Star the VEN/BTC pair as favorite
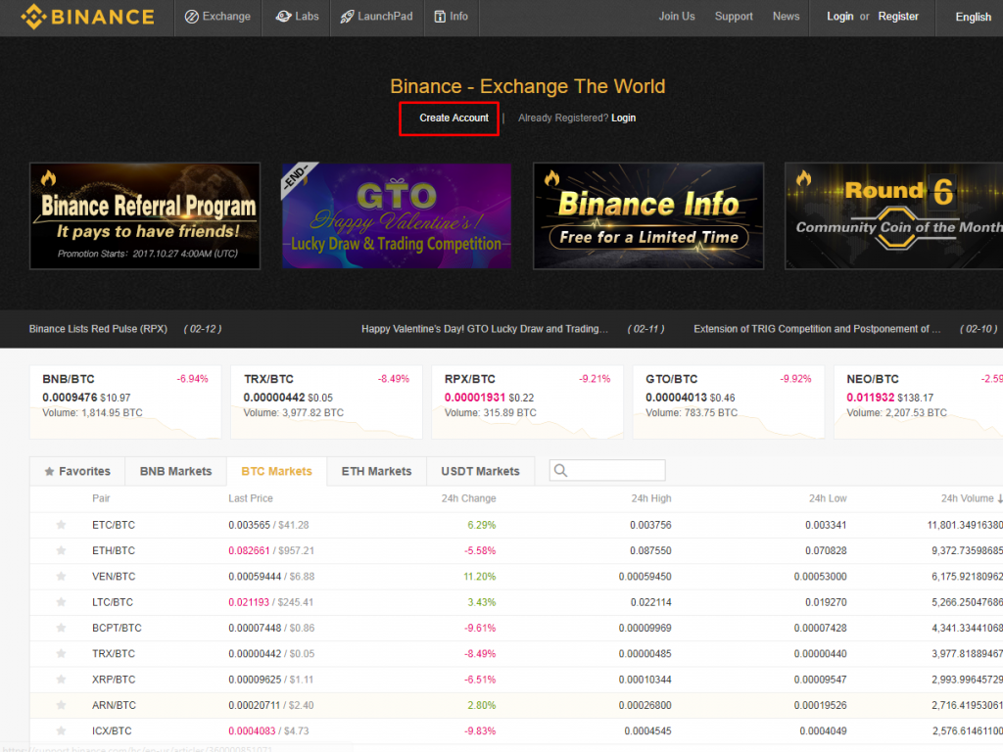 61,576
